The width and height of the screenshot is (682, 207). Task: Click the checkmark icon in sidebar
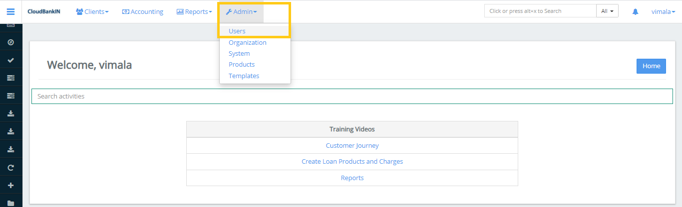[10, 60]
